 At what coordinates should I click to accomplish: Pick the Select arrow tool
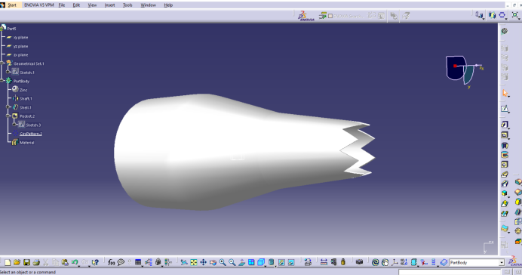[x=505, y=93]
